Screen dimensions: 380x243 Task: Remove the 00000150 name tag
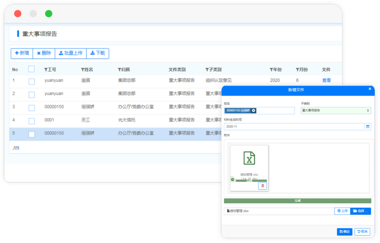pos(253,110)
